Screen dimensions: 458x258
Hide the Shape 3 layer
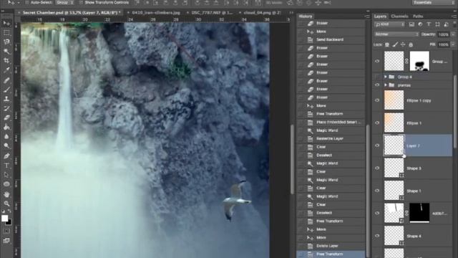(x=377, y=168)
